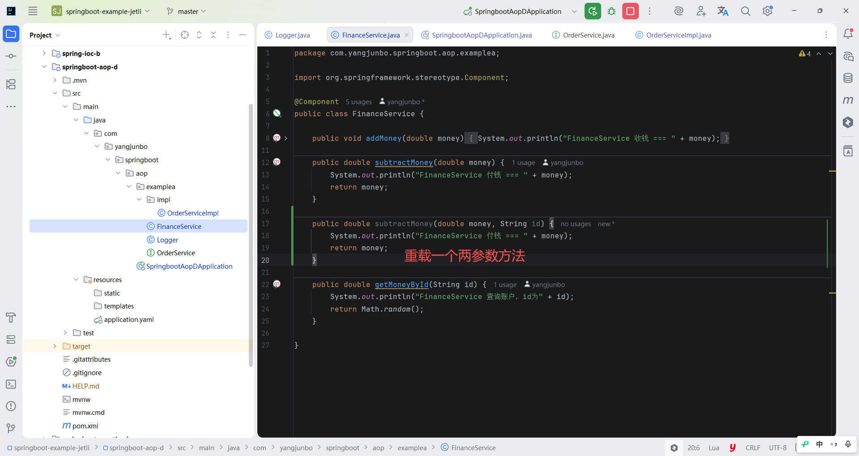Select pom.xml in project tree
This screenshot has height=456, width=859.
(81, 426)
